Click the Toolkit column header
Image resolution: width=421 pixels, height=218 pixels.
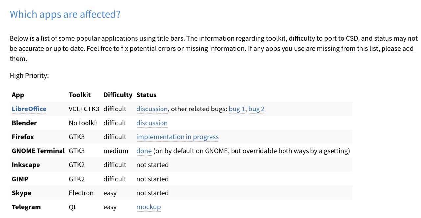coord(80,95)
